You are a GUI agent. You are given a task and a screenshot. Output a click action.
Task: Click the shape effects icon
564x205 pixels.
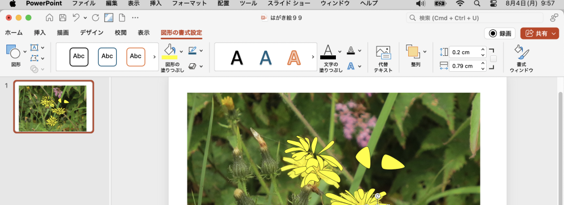point(193,66)
